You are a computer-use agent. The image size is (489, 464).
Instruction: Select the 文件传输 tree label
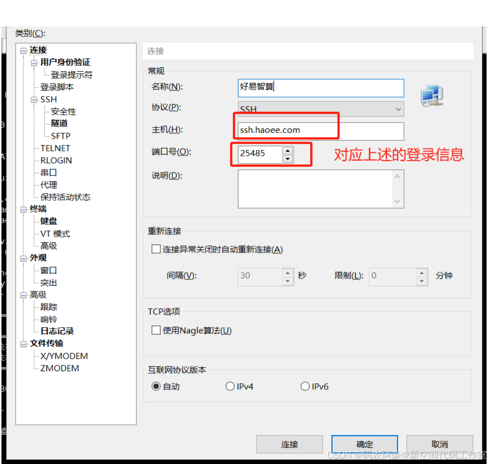pos(46,344)
